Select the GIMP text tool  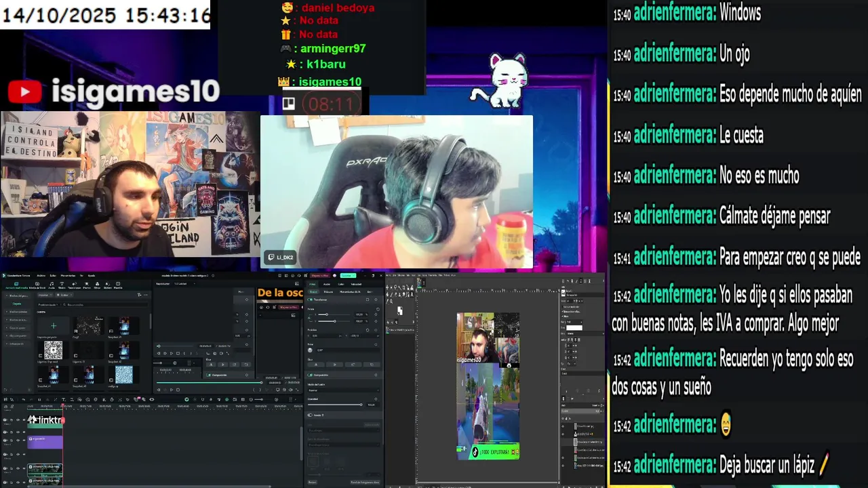pos(412,294)
